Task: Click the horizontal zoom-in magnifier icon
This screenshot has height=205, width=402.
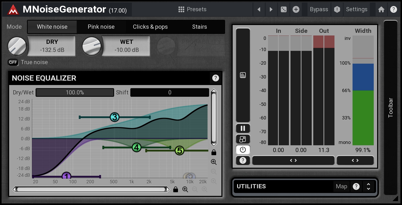Action: pyautogui.click(x=185, y=189)
